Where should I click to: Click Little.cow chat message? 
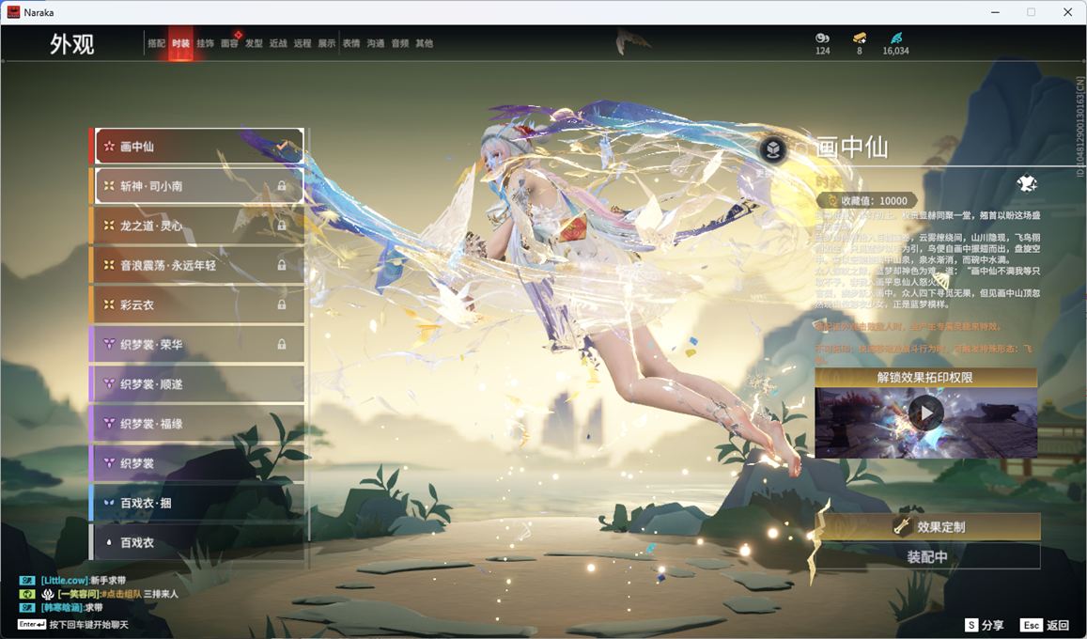pos(73,580)
